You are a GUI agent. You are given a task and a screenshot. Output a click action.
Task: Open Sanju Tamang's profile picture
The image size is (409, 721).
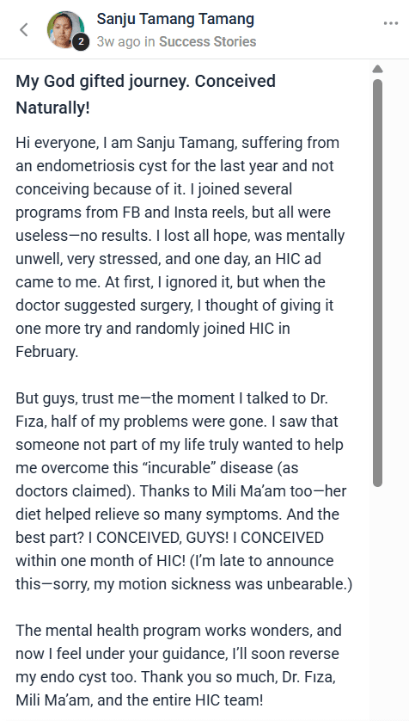[x=65, y=30]
